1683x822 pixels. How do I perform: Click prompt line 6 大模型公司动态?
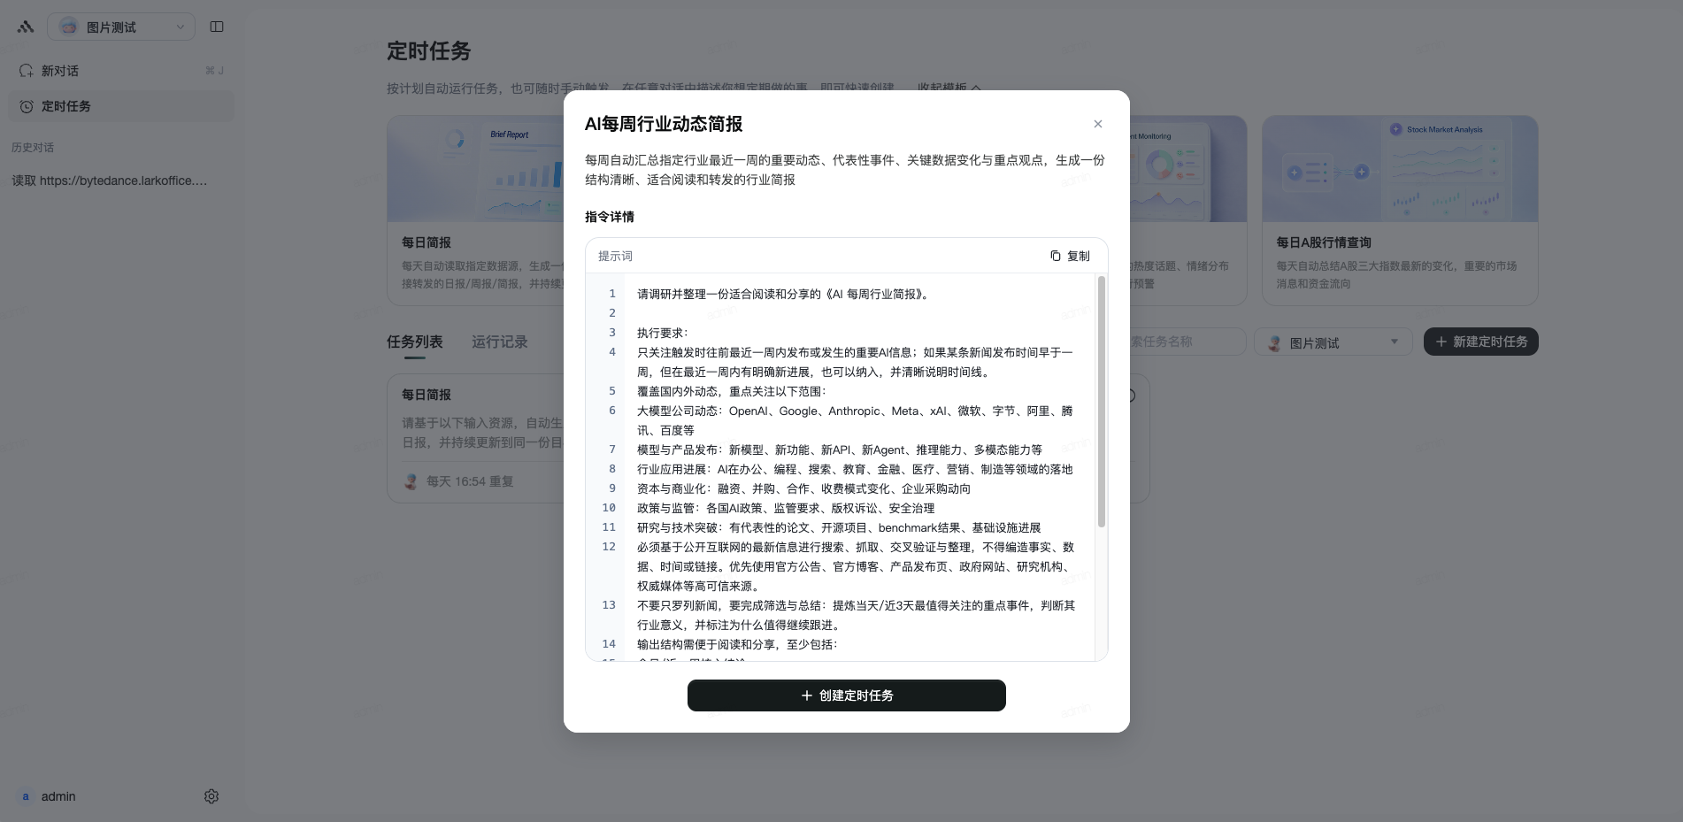pyautogui.click(x=855, y=420)
